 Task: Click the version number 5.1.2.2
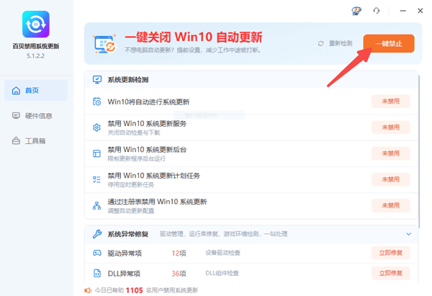(x=35, y=55)
